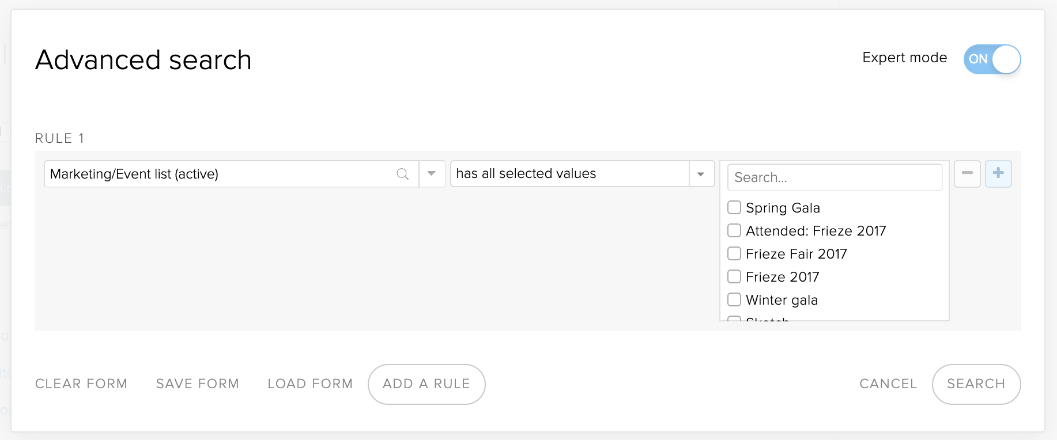
Task: Tick the Attended: Frieze 2017 option
Action: 734,230
